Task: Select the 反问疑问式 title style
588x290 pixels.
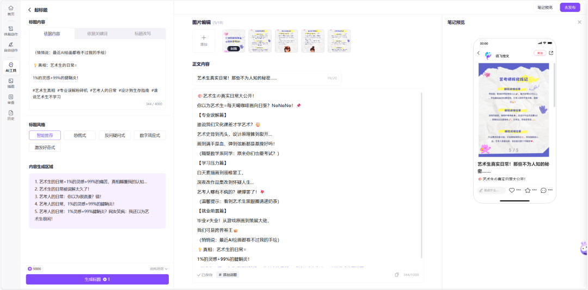Action: 115,135
